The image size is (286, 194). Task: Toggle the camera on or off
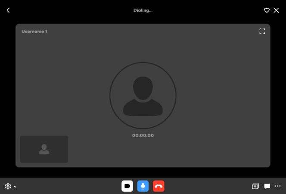pos(127,186)
